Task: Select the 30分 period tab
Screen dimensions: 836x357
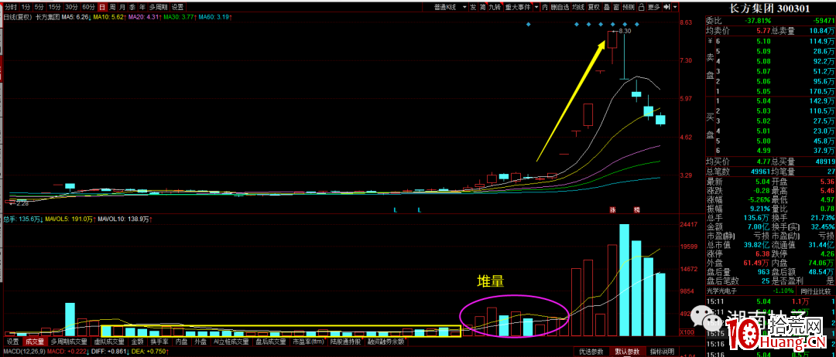Action: (x=71, y=7)
